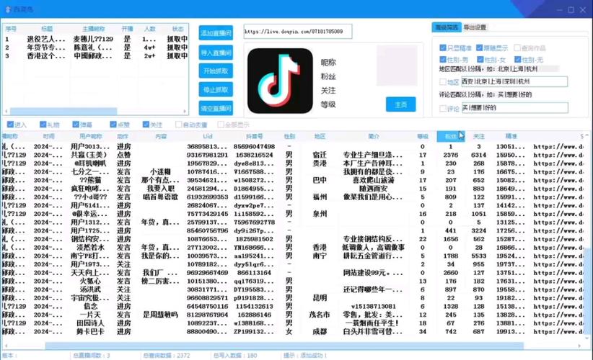Click right arrow of live-room list scrollbar
Screen dimensions: 593x360
click(x=185, y=112)
